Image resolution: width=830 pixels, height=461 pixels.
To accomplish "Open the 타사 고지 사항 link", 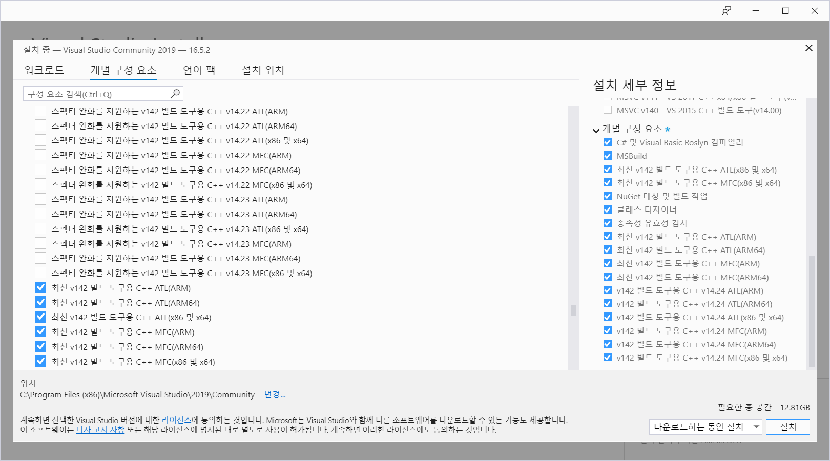I will 100,430.
